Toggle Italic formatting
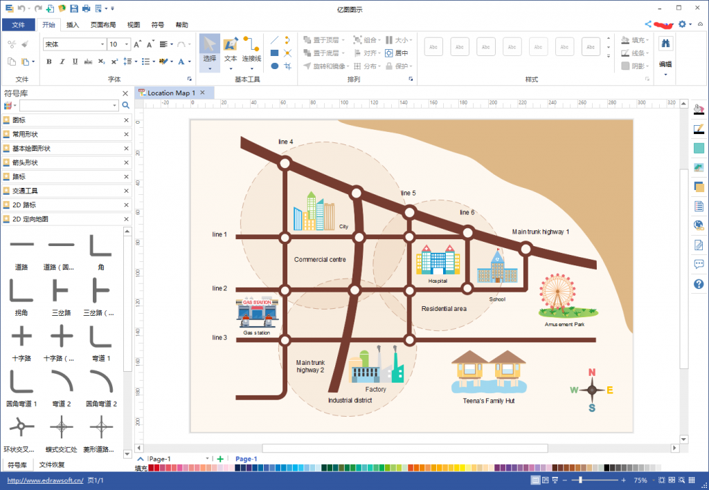The image size is (709, 490). 62,62
